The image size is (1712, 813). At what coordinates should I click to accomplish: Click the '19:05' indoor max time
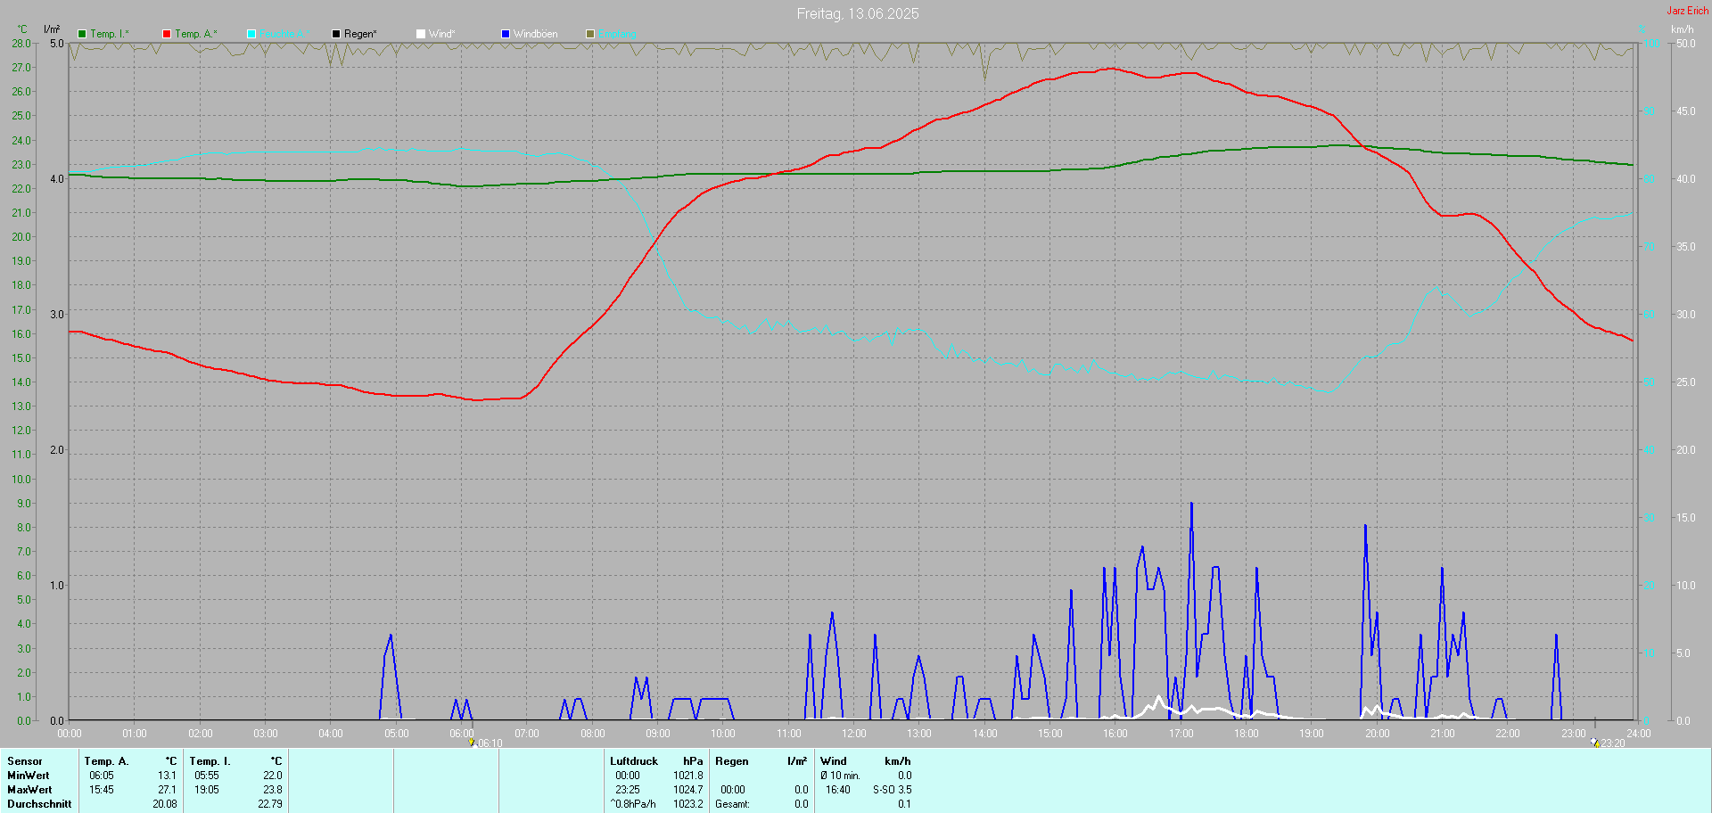(207, 790)
